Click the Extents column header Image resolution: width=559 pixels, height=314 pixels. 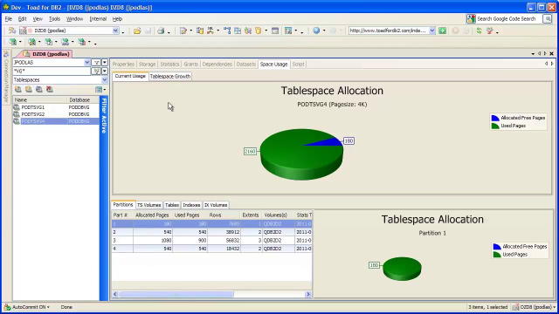[x=251, y=215]
